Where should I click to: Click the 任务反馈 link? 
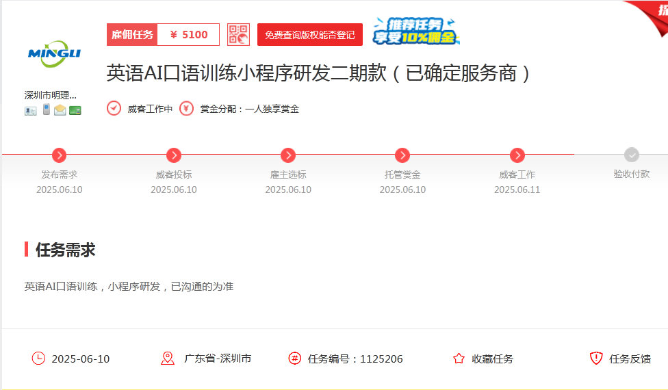630,359
